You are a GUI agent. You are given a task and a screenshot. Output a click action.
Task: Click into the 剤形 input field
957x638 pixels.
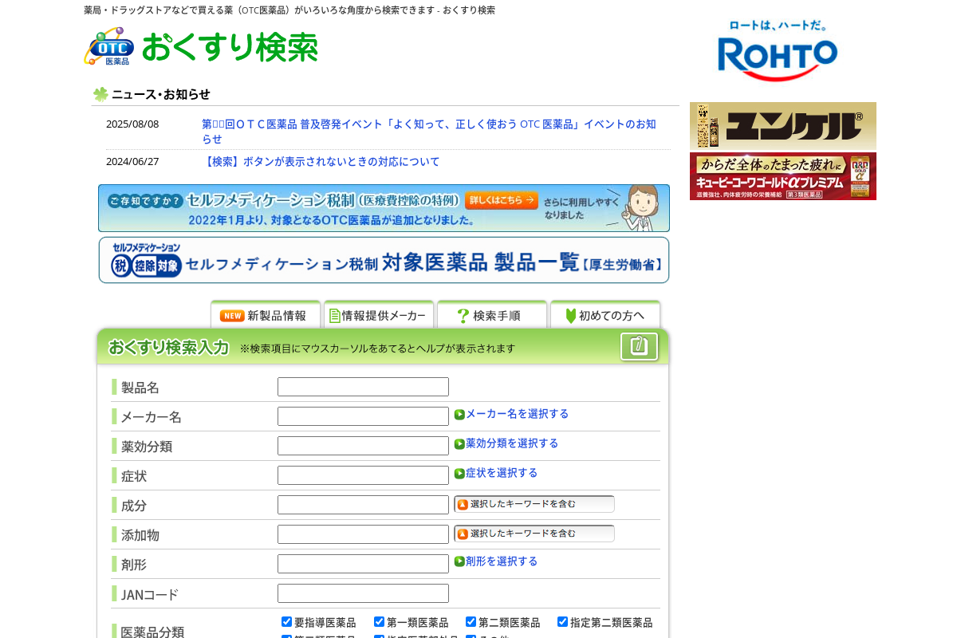363,564
